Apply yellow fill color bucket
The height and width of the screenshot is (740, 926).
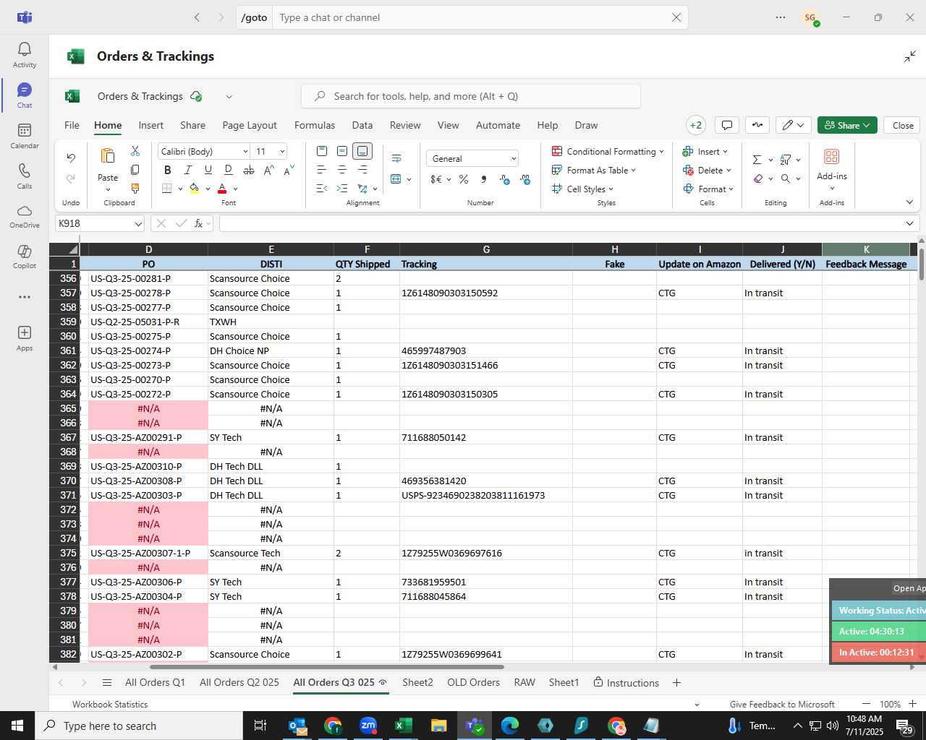194,189
